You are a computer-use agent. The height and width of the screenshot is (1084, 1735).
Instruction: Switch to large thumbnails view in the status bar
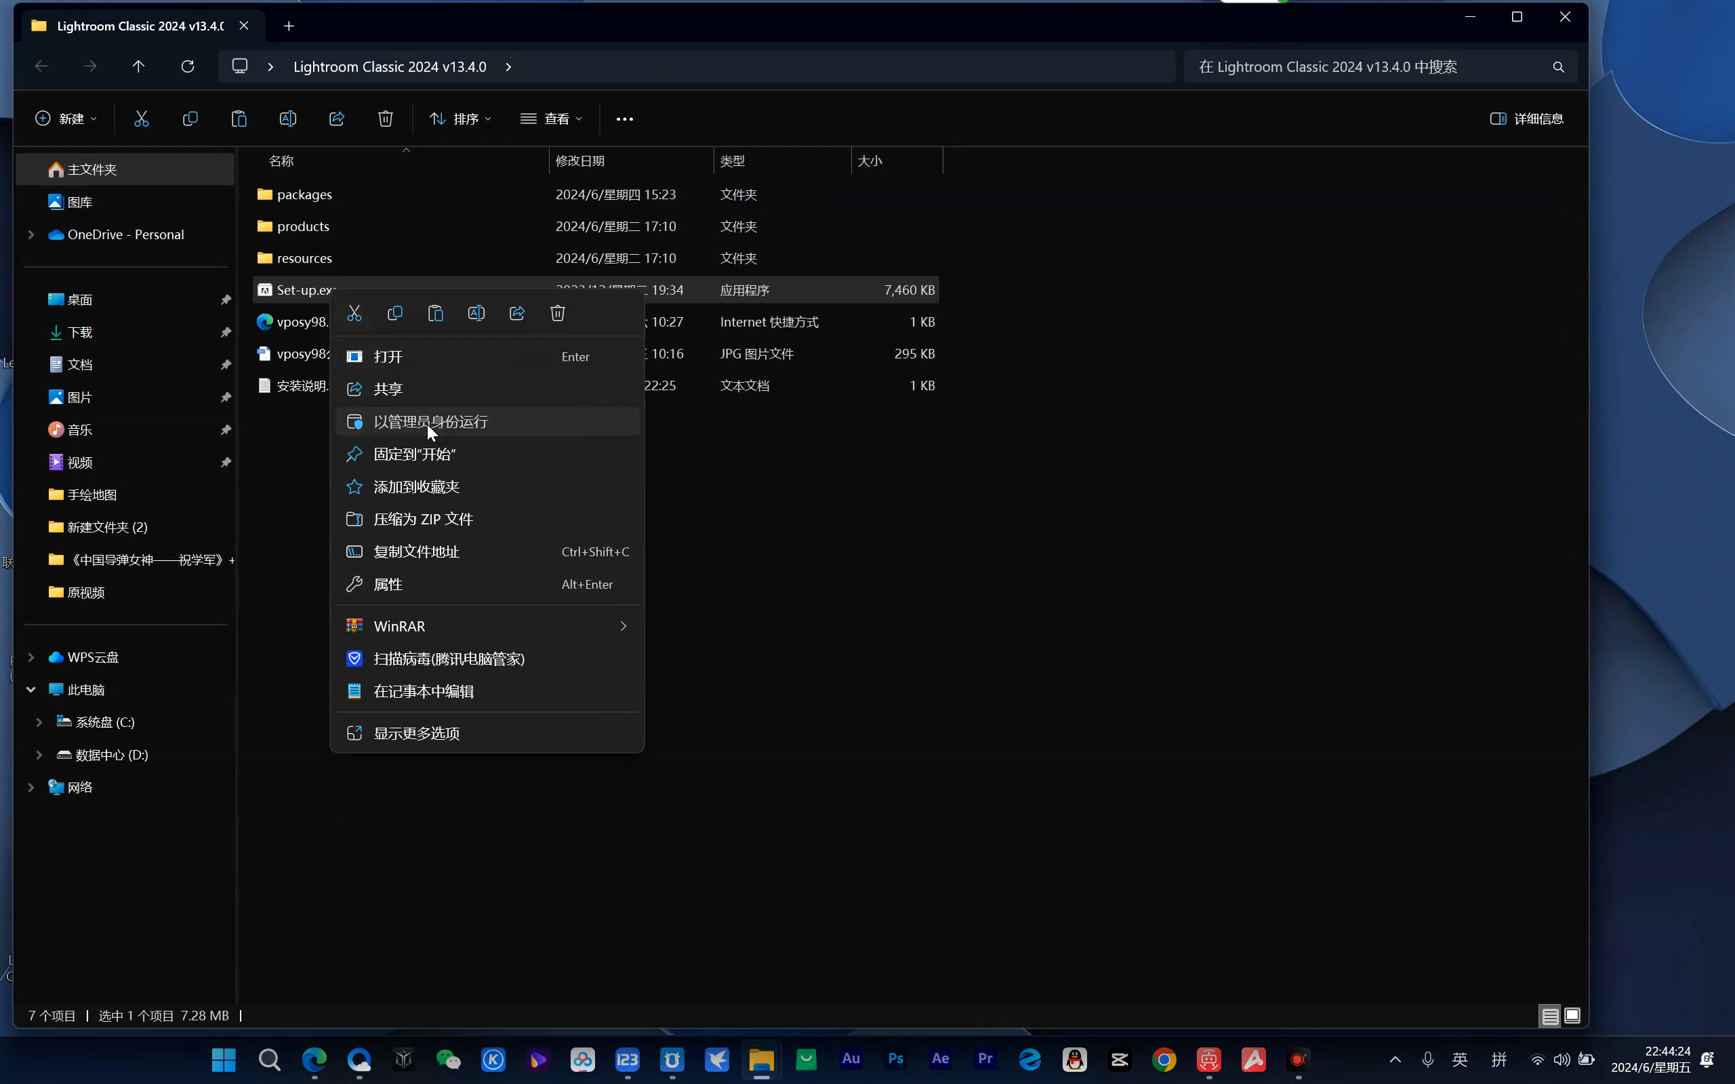1572,1015
